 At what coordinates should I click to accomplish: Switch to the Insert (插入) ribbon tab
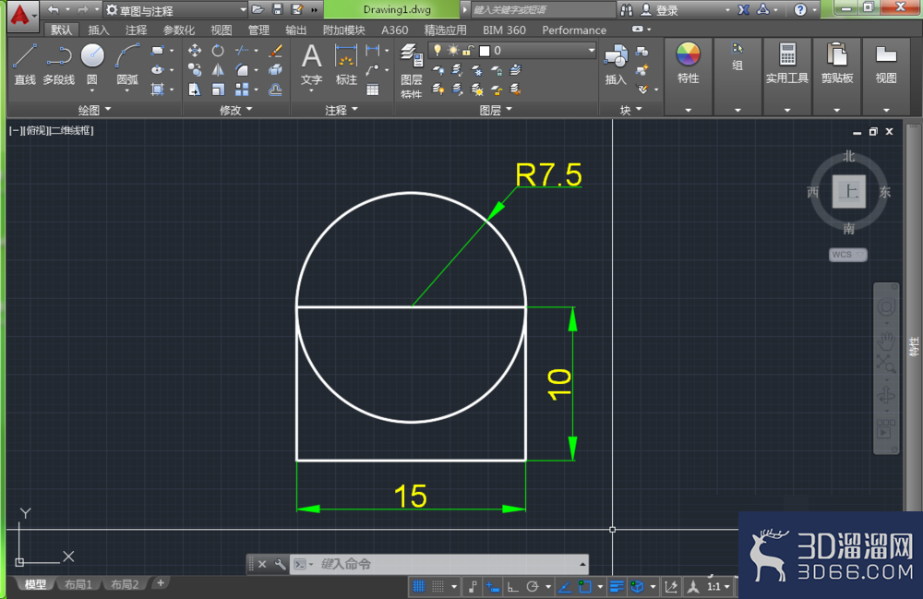[99, 30]
